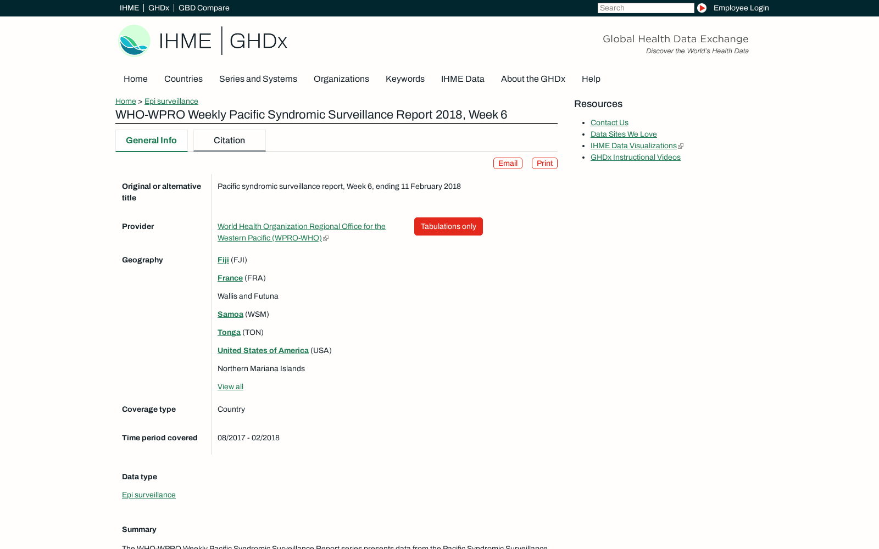Click the time period 08/2017 - 02/2018
Viewport: 879px width, 549px height.
pos(248,438)
